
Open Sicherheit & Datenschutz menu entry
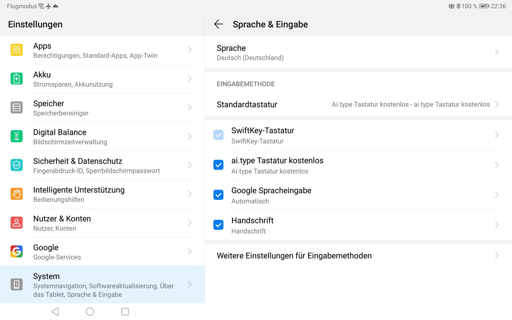(x=102, y=165)
